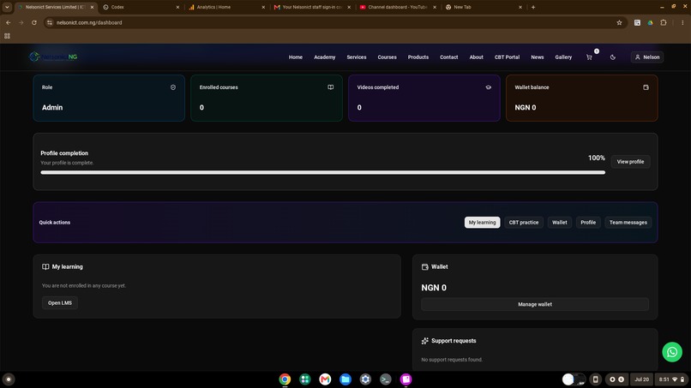Open the browser extensions puzzle icon
The height and width of the screenshot is (388, 691).
click(x=664, y=22)
